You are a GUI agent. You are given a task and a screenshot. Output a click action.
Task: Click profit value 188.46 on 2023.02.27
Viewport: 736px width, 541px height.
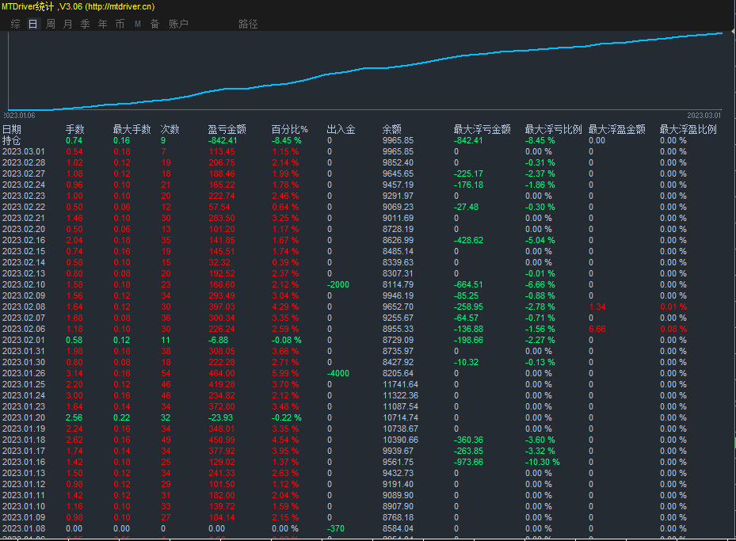point(222,173)
